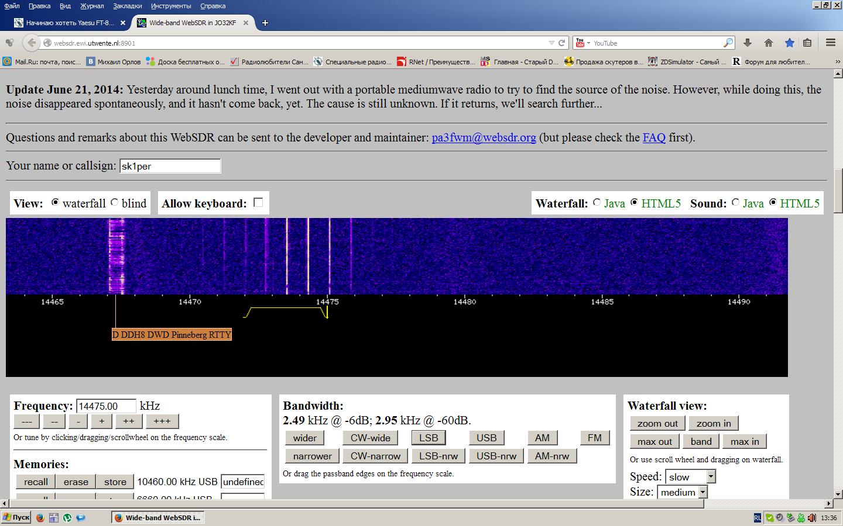The height and width of the screenshot is (526, 843).
Task: Open Специальные радио bookmark
Action: coord(353,61)
